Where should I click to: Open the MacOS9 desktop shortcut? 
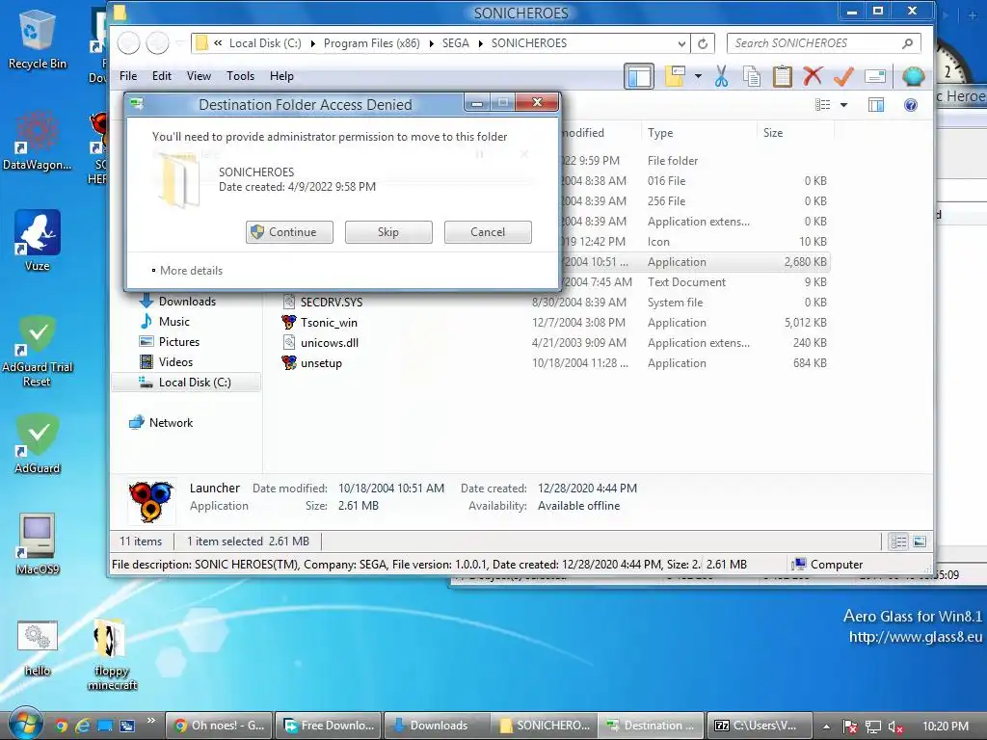(38, 543)
